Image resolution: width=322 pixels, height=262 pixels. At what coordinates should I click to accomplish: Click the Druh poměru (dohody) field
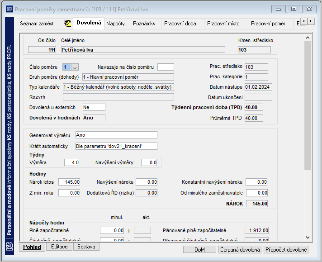pos(128,77)
